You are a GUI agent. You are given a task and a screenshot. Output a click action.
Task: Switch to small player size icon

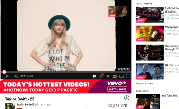(115, 76)
